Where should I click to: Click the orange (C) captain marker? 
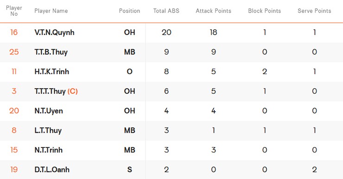(x=73, y=91)
